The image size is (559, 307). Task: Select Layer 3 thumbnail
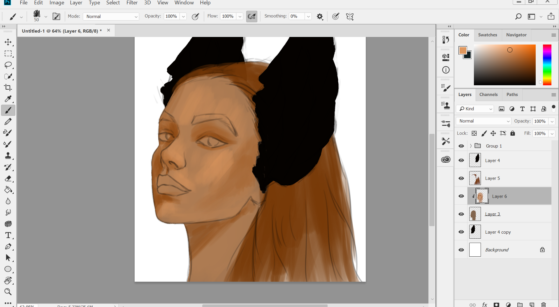pos(475,214)
